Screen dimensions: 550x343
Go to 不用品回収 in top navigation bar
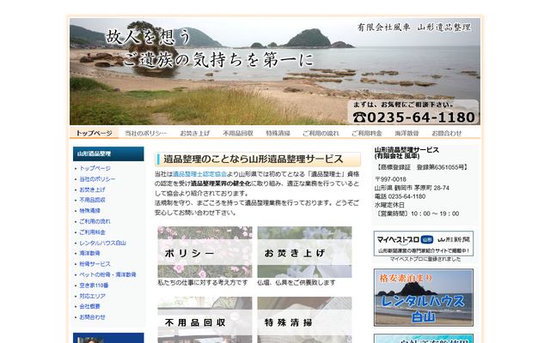pos(238,134)
